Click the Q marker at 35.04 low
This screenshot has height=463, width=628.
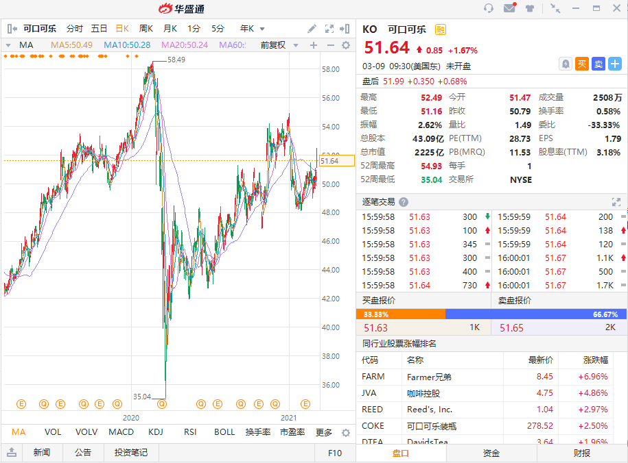coord(162,404)
